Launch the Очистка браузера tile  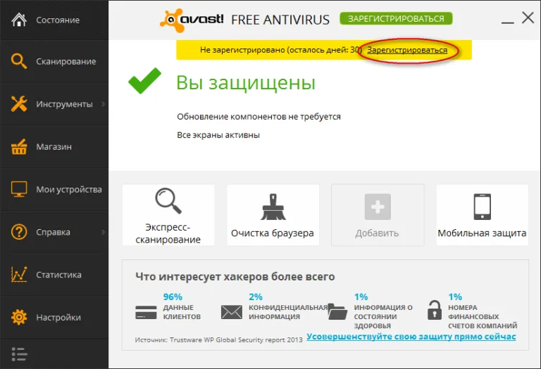point(273,215)
